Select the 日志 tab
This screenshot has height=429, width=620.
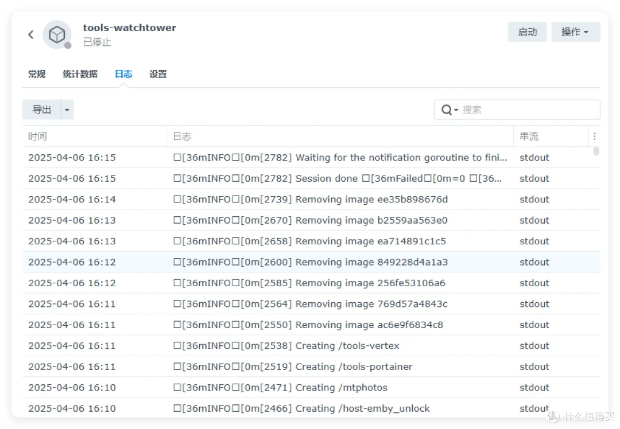[123, 74]
